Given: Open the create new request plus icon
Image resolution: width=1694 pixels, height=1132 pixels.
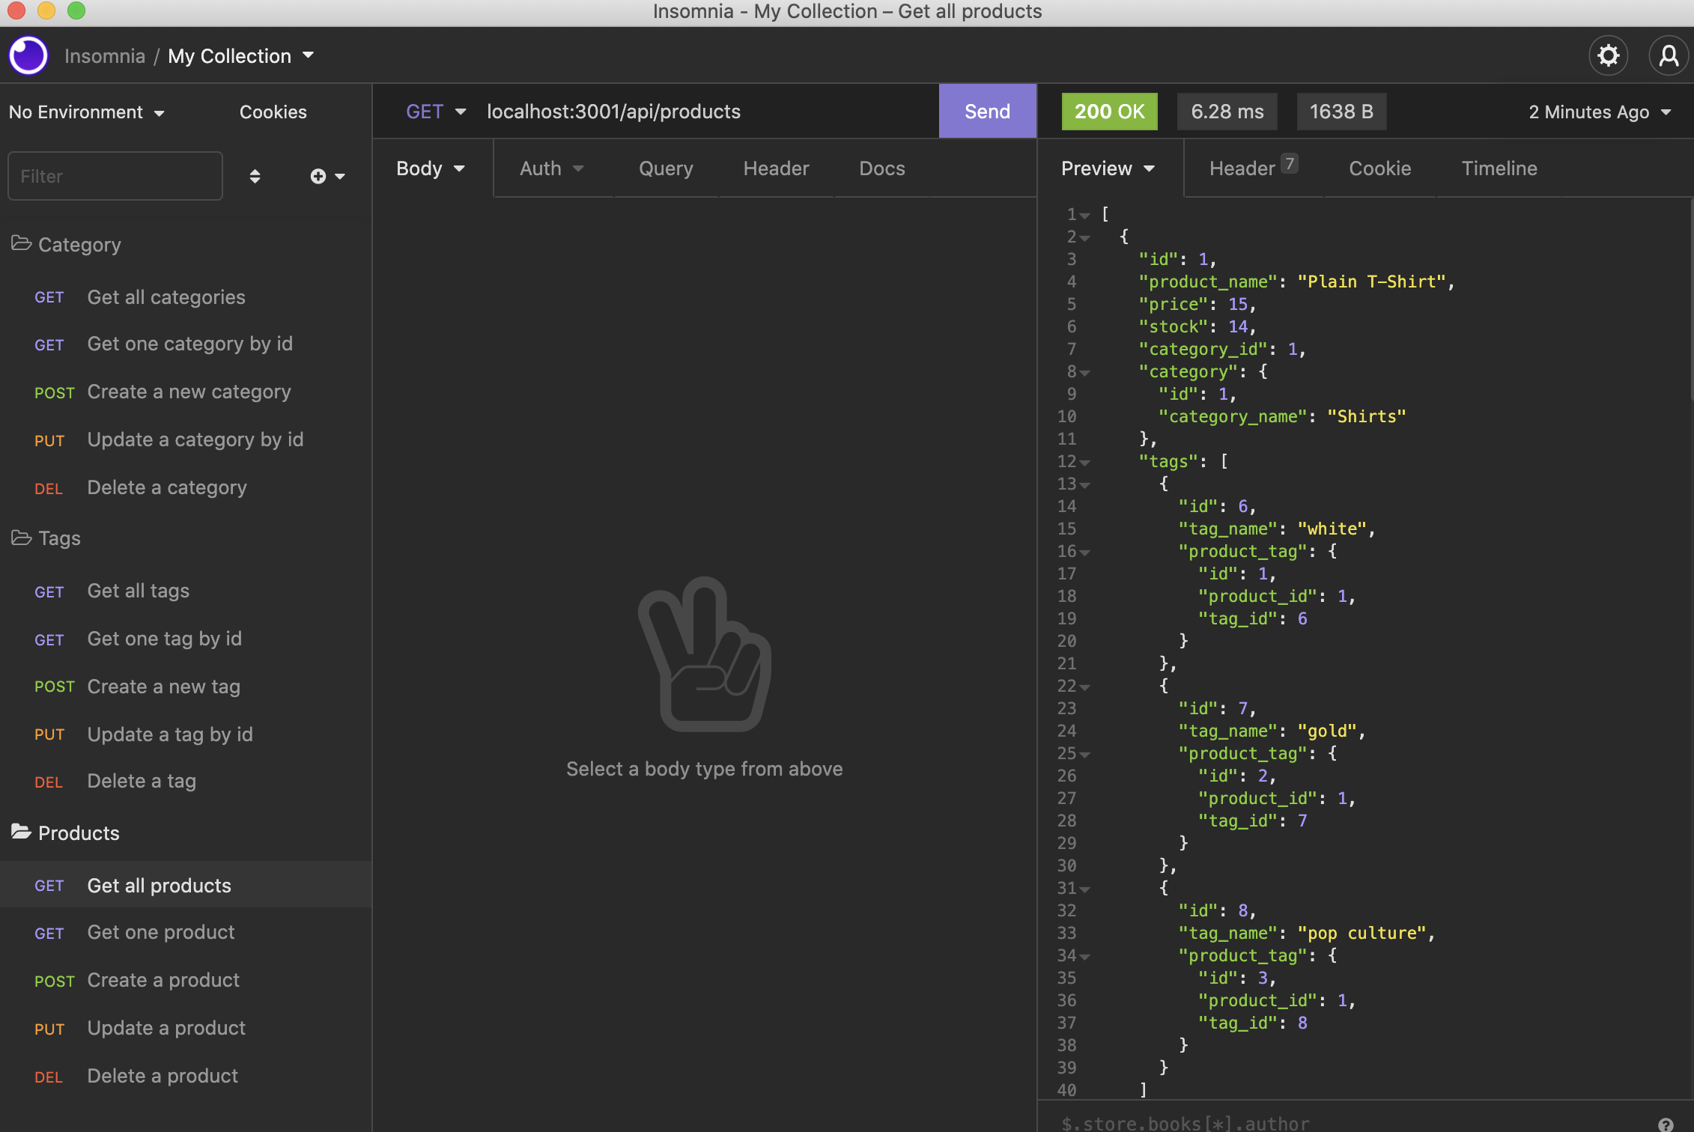Looking at the screenshot, I should pos(327,176).
